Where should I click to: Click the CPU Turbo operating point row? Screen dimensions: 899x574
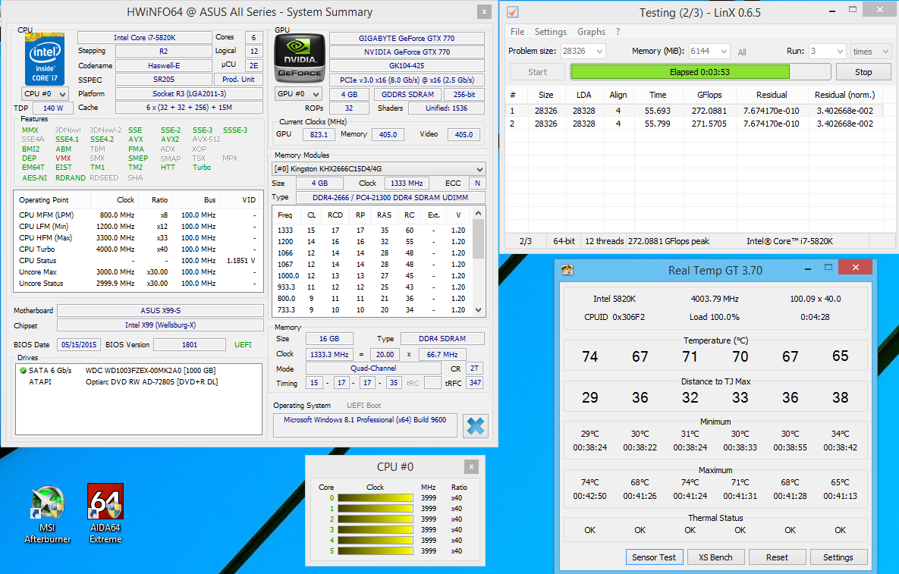click(x=137, y=249)
